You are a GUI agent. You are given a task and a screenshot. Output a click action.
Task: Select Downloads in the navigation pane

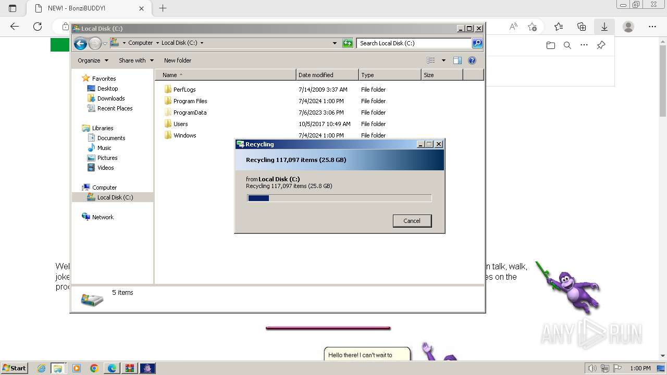coord(111,98)
